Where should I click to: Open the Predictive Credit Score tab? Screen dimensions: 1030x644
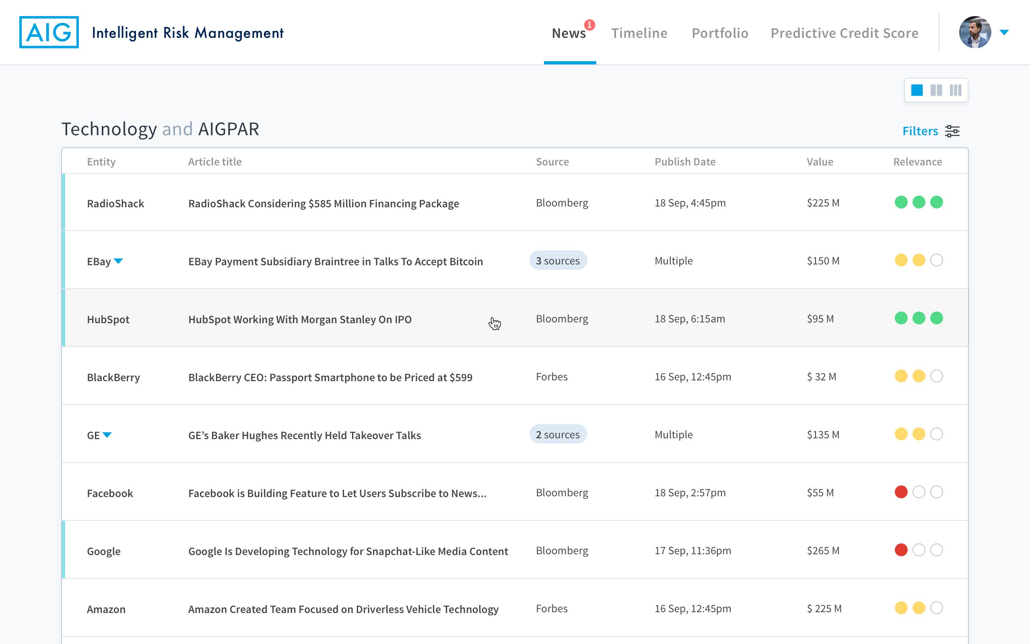[x=845, y=33]
